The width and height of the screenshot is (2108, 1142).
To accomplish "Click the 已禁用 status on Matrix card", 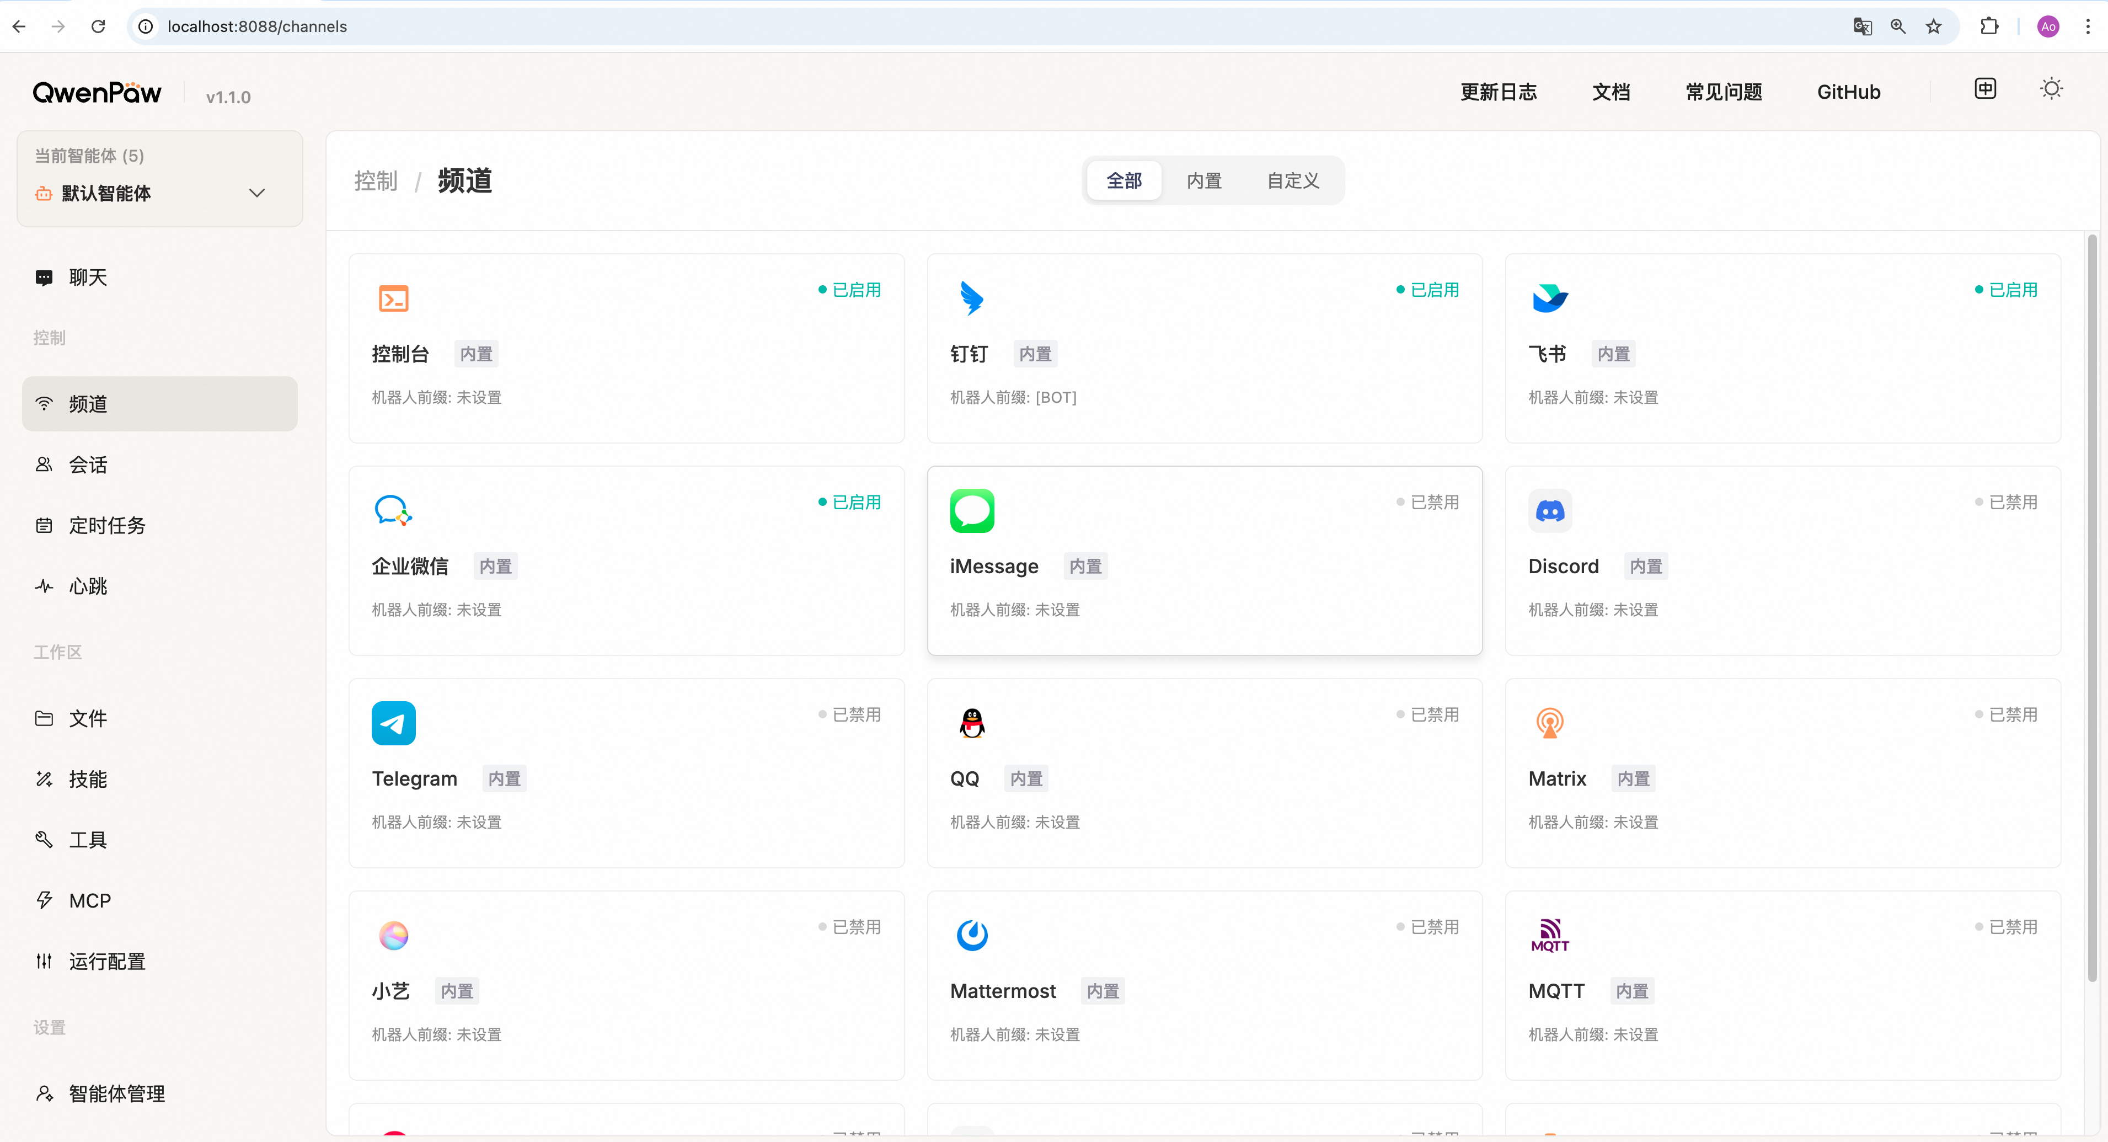I will (x=2006, y=714).
